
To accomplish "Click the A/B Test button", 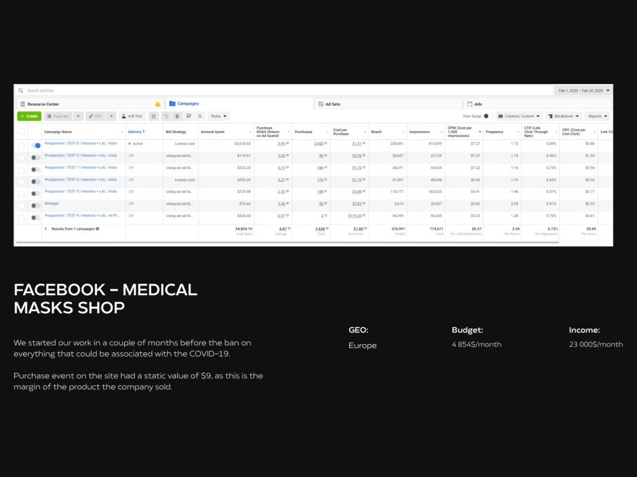I will pos(132,116).
